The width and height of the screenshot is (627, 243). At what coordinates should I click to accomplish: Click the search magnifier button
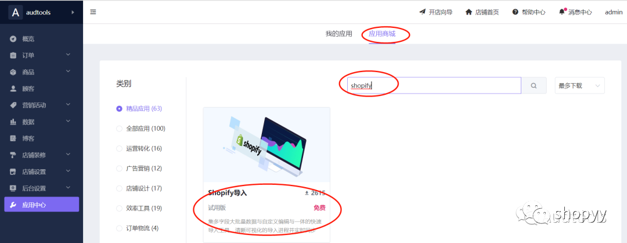click(534, 85)
